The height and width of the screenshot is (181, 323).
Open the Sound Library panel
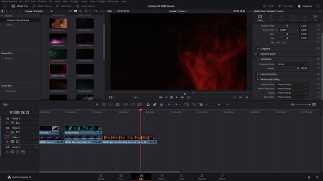[85, 6]
